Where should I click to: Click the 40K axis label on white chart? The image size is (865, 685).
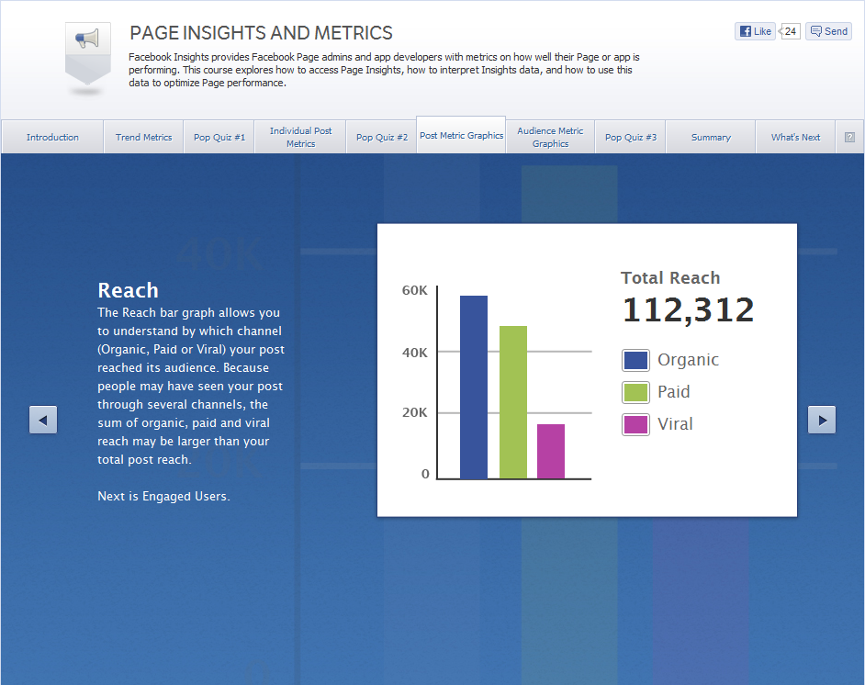pos(415,353)
